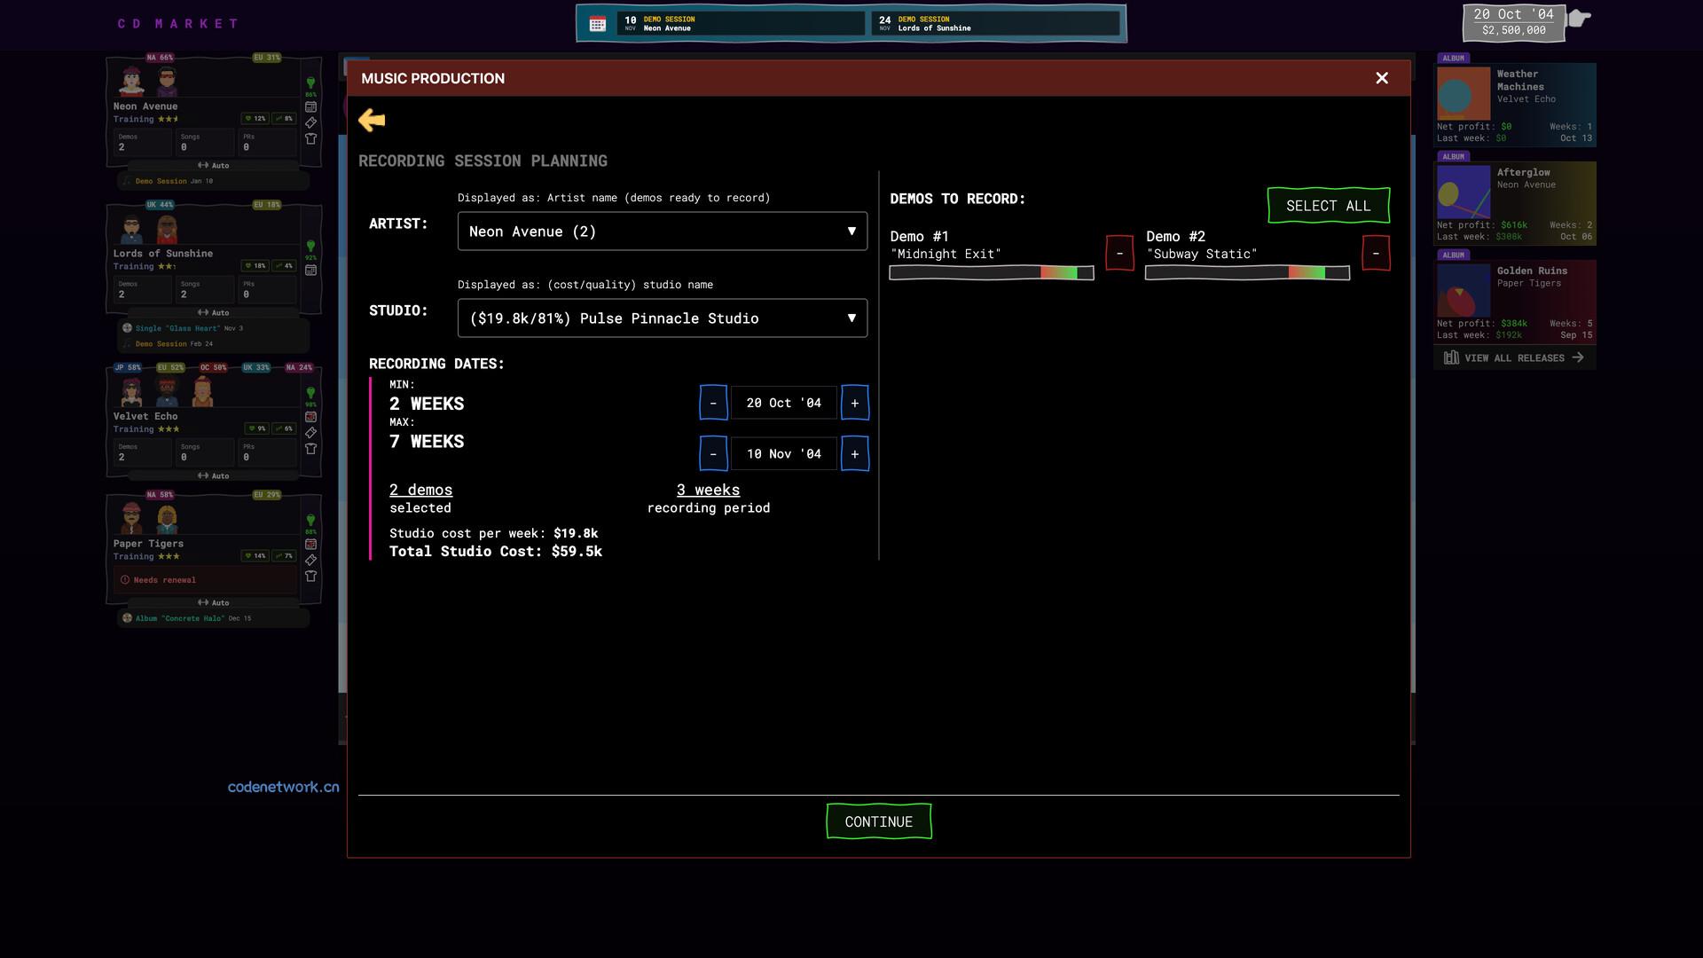The height and width of the screenshot is (958, 1703).
Task: Increase the 10 Nov '04 end date
Action: 855,454
